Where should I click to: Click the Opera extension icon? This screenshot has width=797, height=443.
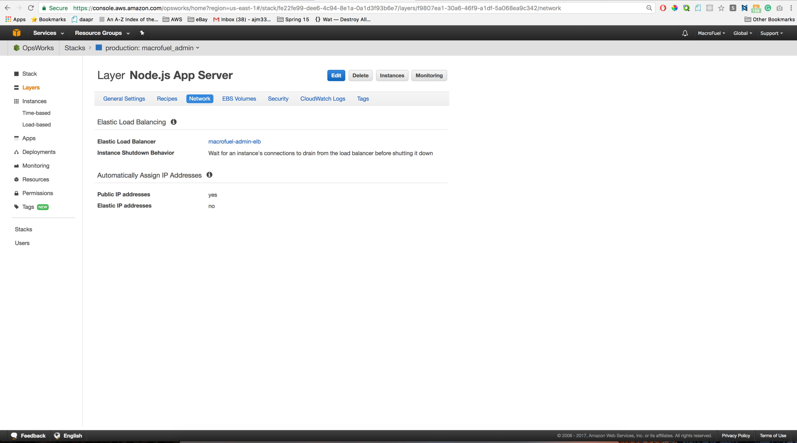(x=663, y=8)
